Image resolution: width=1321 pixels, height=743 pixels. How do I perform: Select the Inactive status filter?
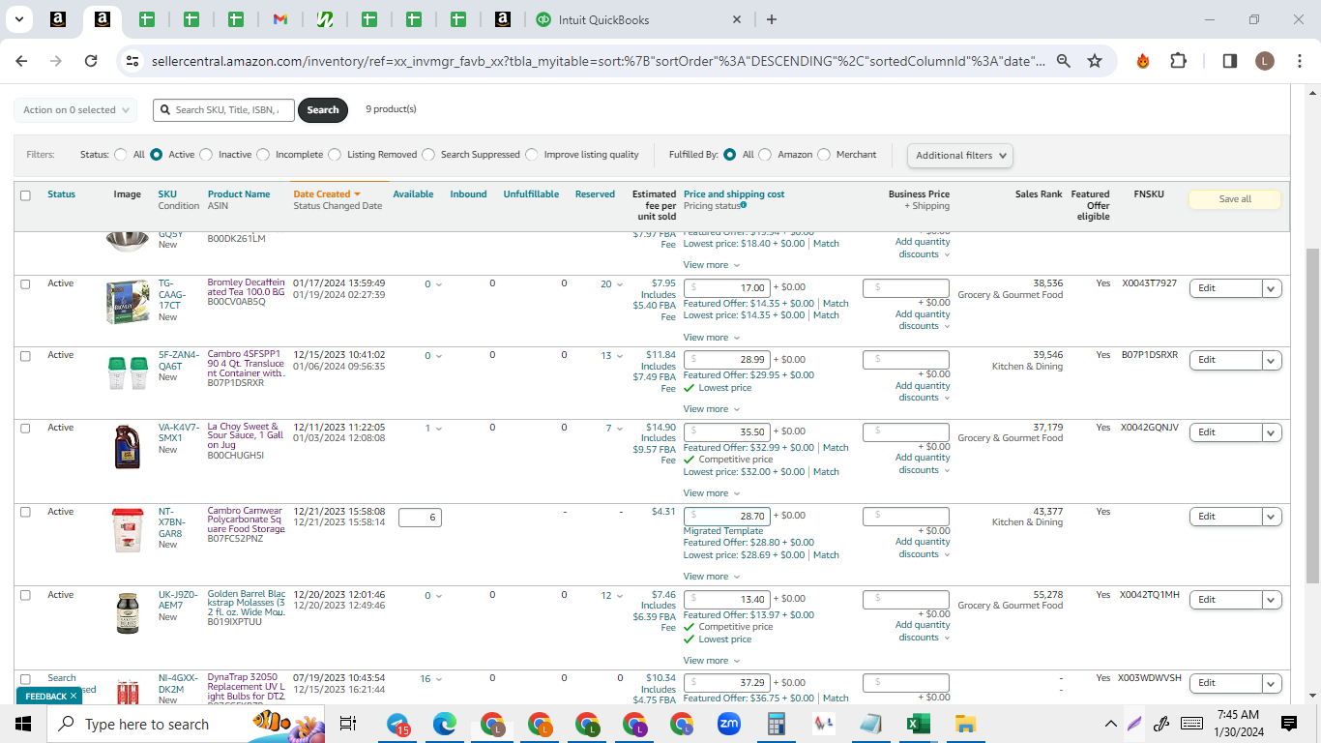[x=205, y=155]
